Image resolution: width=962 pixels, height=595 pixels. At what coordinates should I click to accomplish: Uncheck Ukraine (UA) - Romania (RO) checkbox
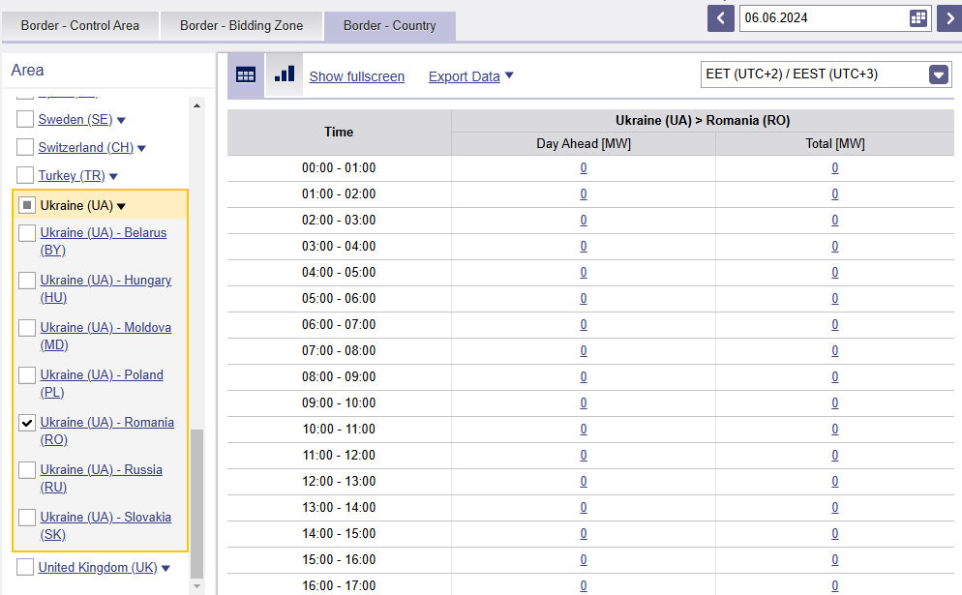click(27, 423)
